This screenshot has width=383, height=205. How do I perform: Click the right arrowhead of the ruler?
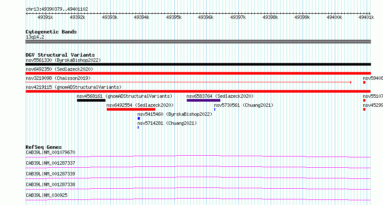(370, 13)
